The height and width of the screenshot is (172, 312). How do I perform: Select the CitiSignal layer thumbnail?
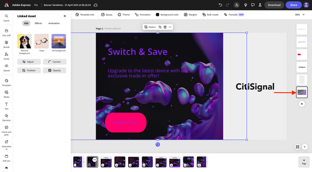302,67
